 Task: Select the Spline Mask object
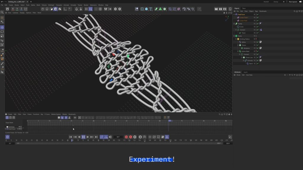(245, 51)
